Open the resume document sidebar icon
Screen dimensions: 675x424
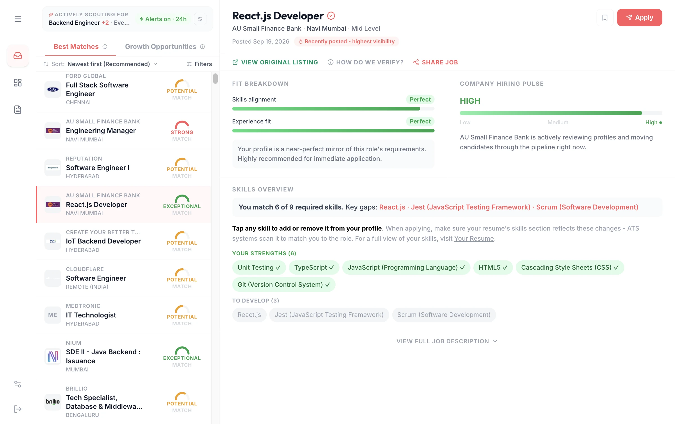(x=18, y=110)
